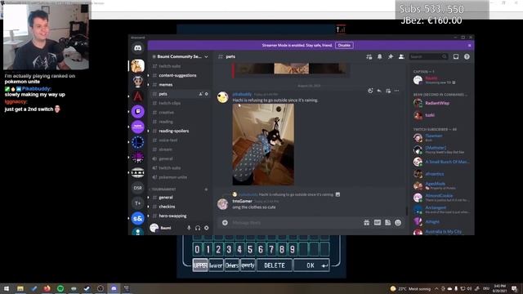The image size is (523, 294).
Task: Click Discord taskbar icon
Action: tap(114, 288)
